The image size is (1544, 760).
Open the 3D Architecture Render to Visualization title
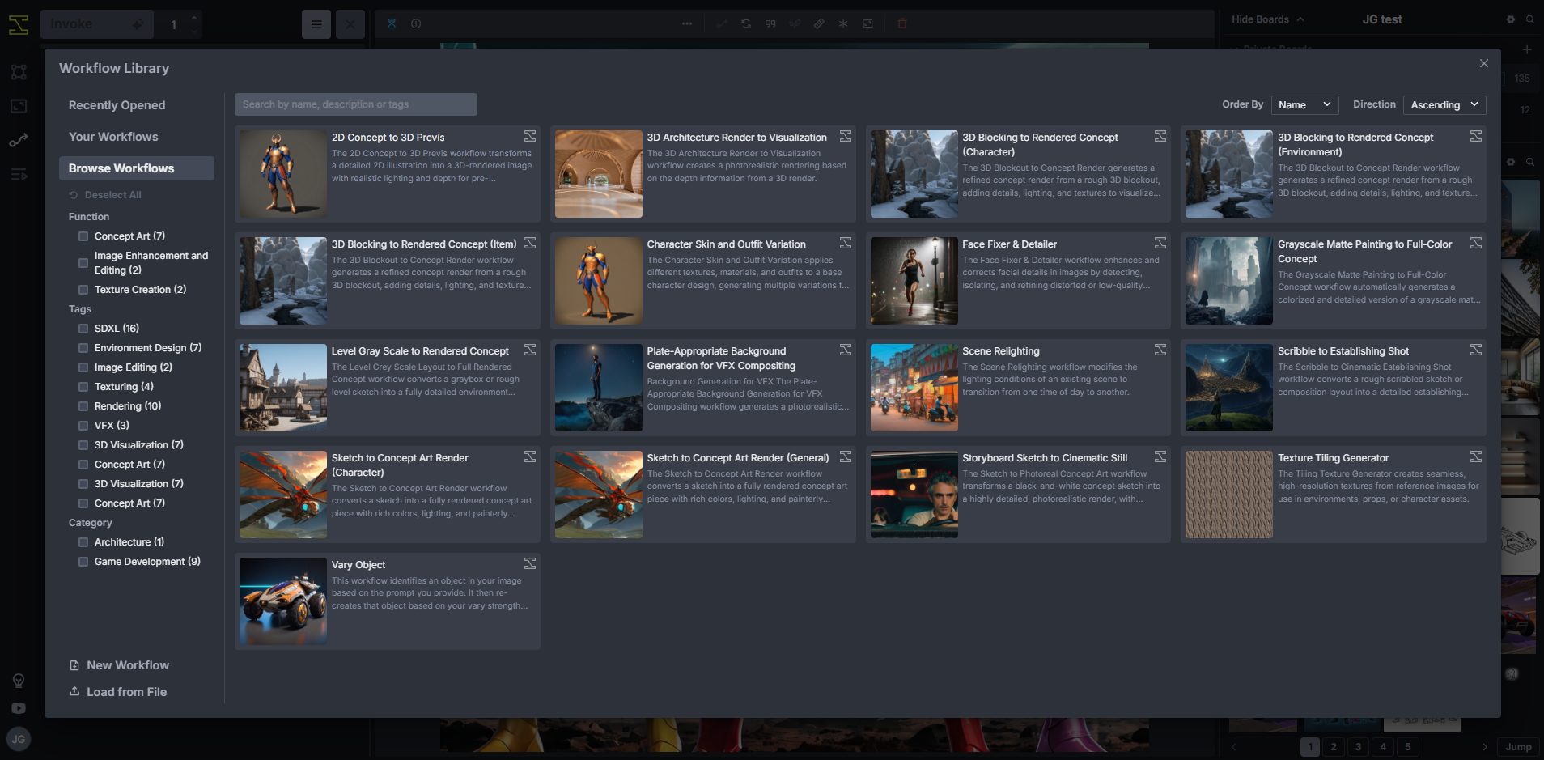[737, 138]
